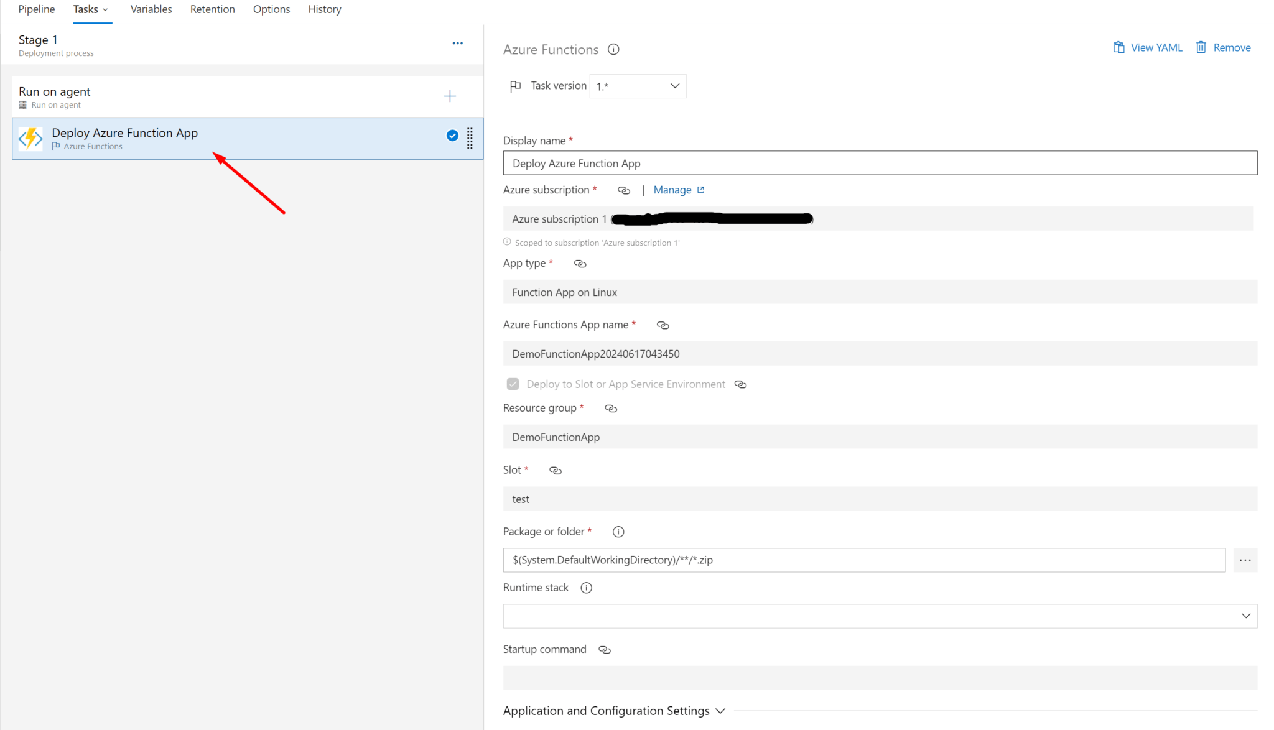
Task: Click the link icon next to App type
Action: click(x=580, y=264)
